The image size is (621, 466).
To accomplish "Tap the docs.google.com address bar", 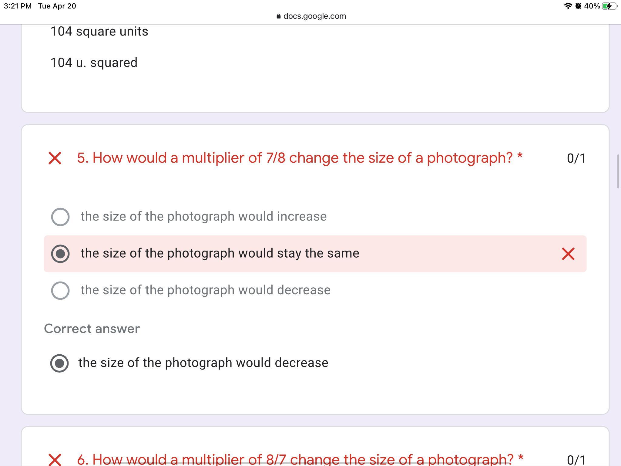I will tap(314, 16).
